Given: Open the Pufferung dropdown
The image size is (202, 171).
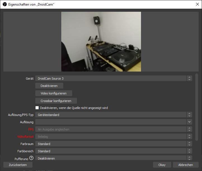Looking at the screenshot, I should pos(113,158).
